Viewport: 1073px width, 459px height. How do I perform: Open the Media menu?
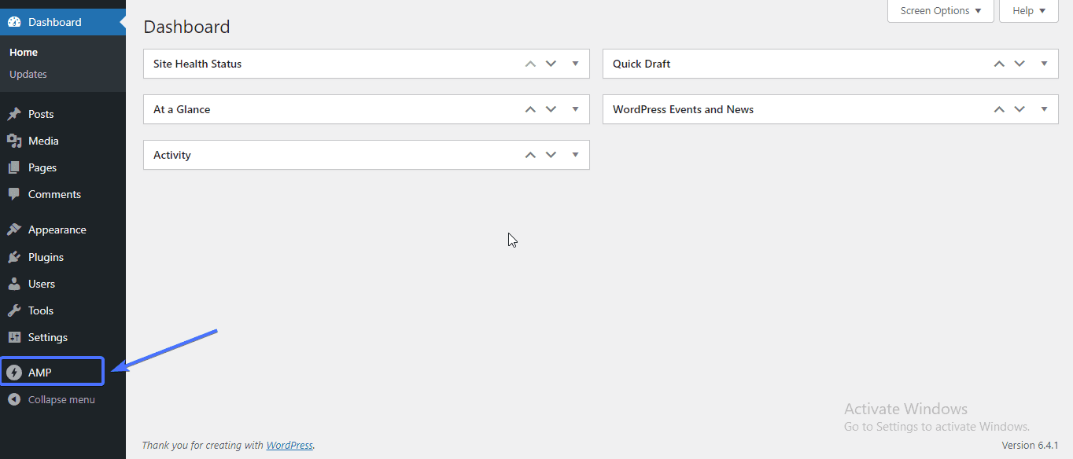[63, 141]
